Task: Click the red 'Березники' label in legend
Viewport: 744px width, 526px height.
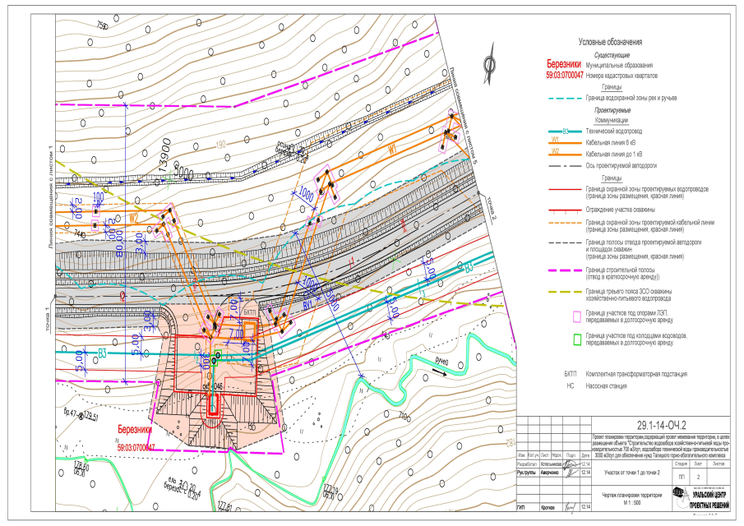Action: coord(564,64)
